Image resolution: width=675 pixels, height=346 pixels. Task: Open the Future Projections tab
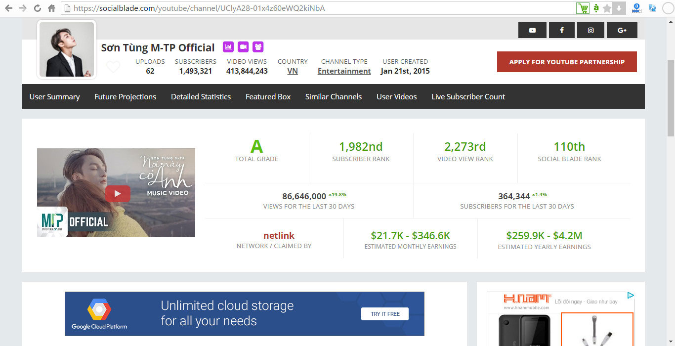(125, 97)
